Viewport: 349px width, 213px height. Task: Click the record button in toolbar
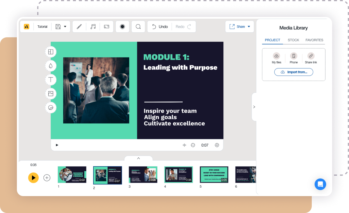point(122,27)
